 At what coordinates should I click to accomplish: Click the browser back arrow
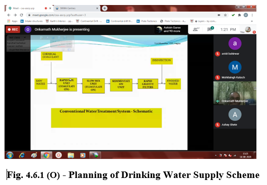click(9, 15)
